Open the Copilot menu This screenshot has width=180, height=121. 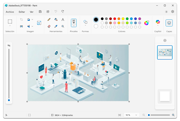[x=158, y=22]
